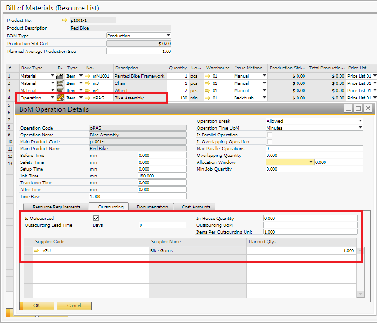
Task: Click the supplier table scrollbar down arrow
Action: point(361,294)
